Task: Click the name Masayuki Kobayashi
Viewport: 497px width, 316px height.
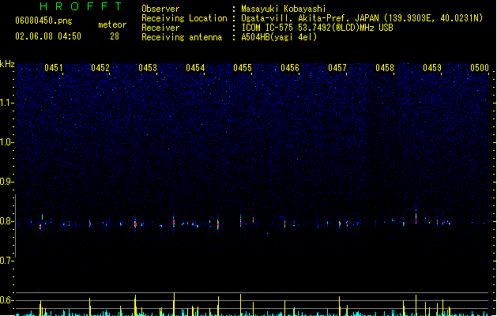Action: 284,9
